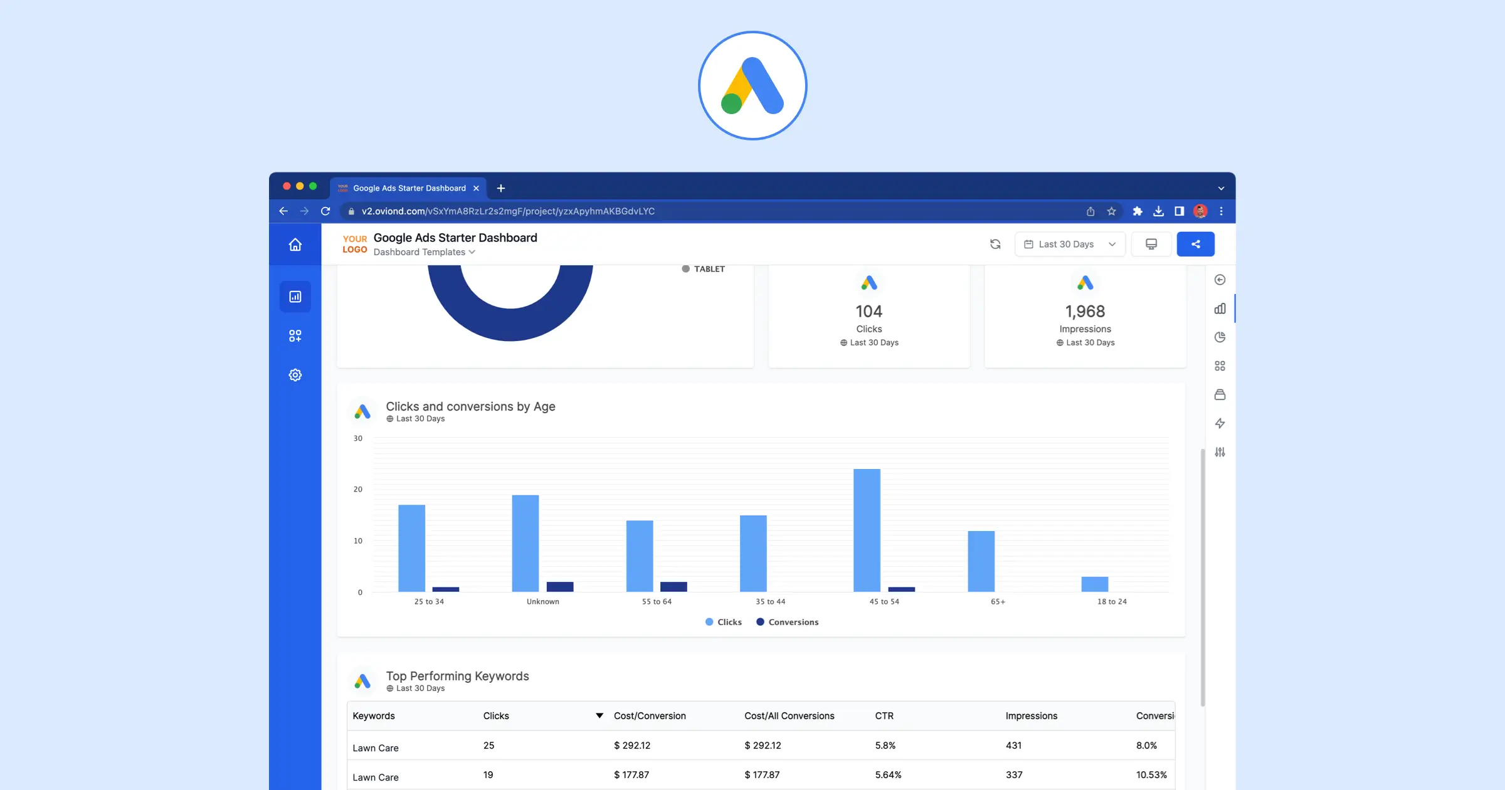Close the Google Ads Starter Dashboard tab
The height and width of the screenshot is (790, 1505).
coord(476,188)
